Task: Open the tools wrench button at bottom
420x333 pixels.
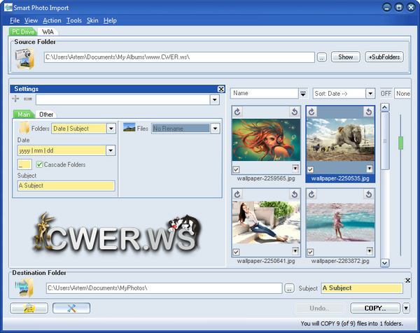Action: coord(71,308)
